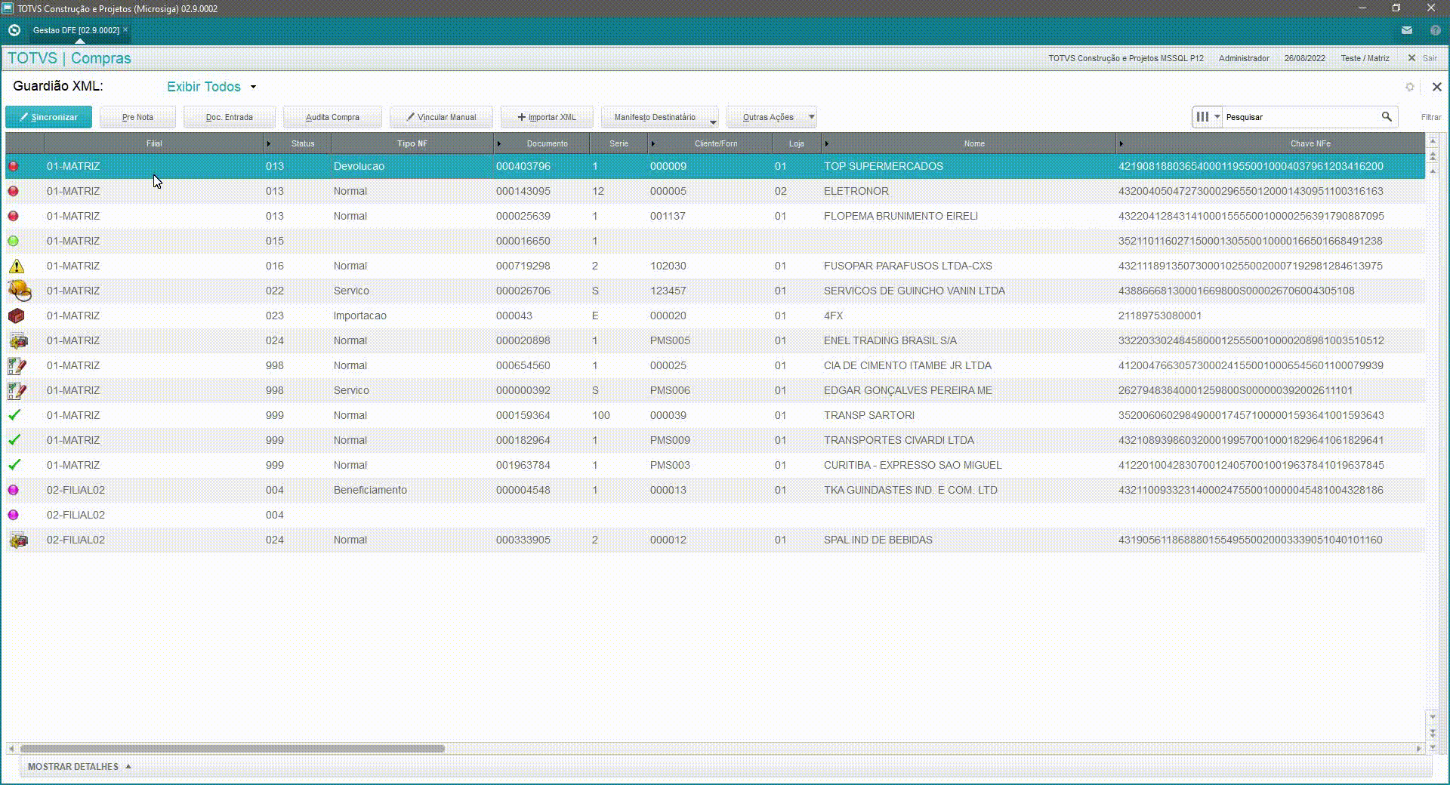Click the Sincronizar button
This screenshot has width=1450, height=785.
[48, 117]
